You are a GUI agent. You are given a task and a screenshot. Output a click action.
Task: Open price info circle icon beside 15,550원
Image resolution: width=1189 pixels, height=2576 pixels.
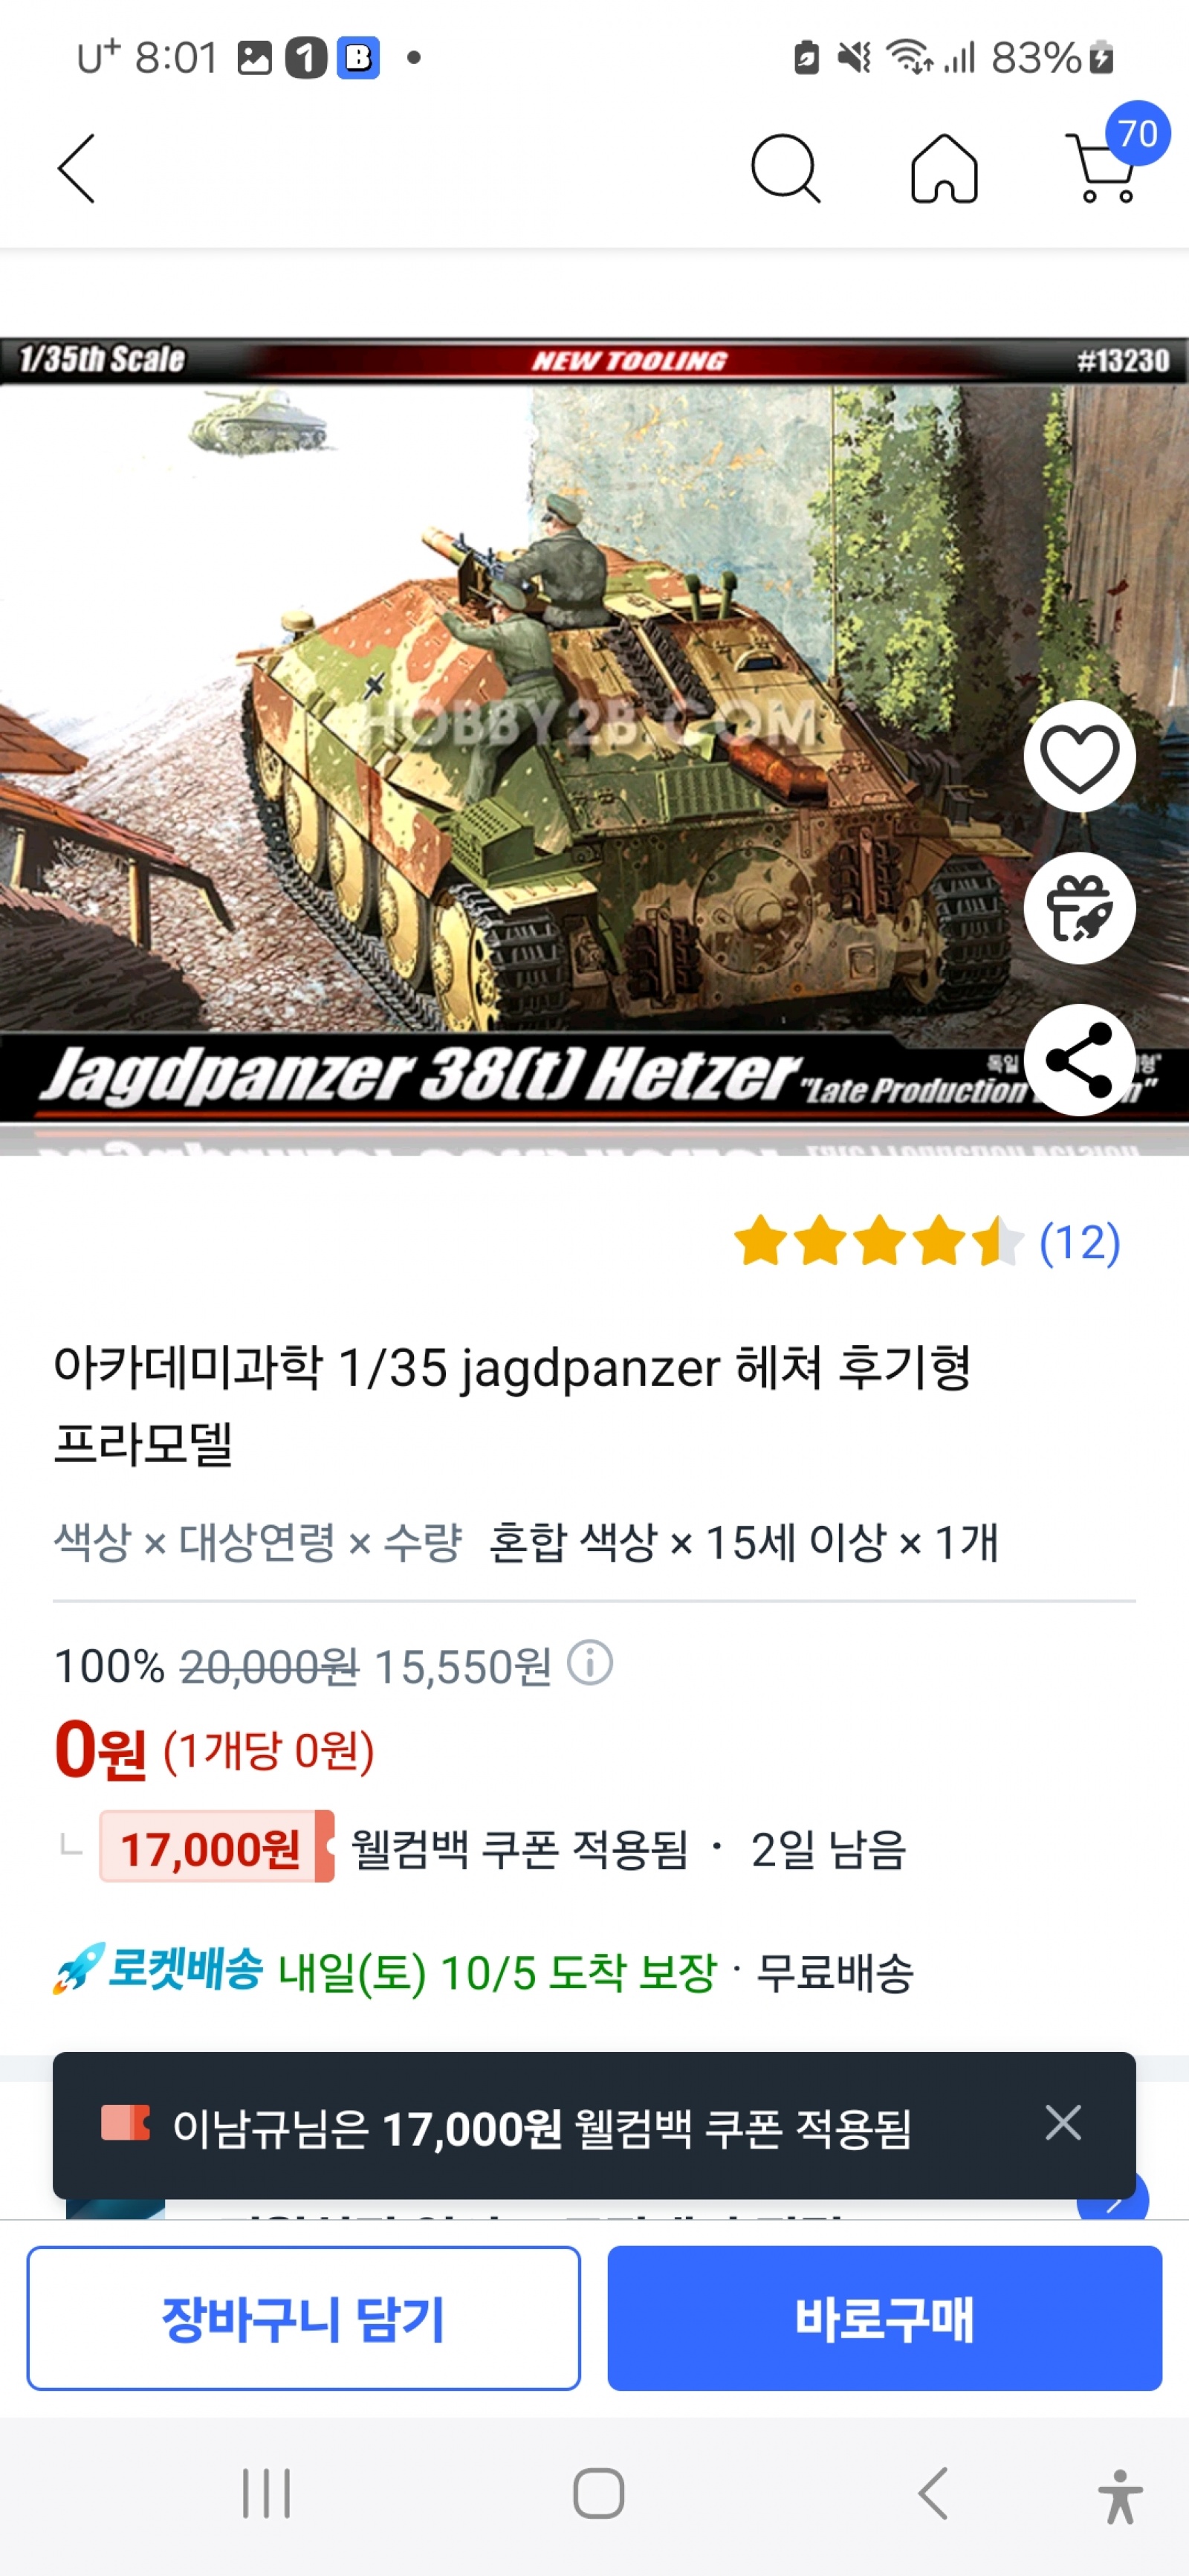point(589,1663)
